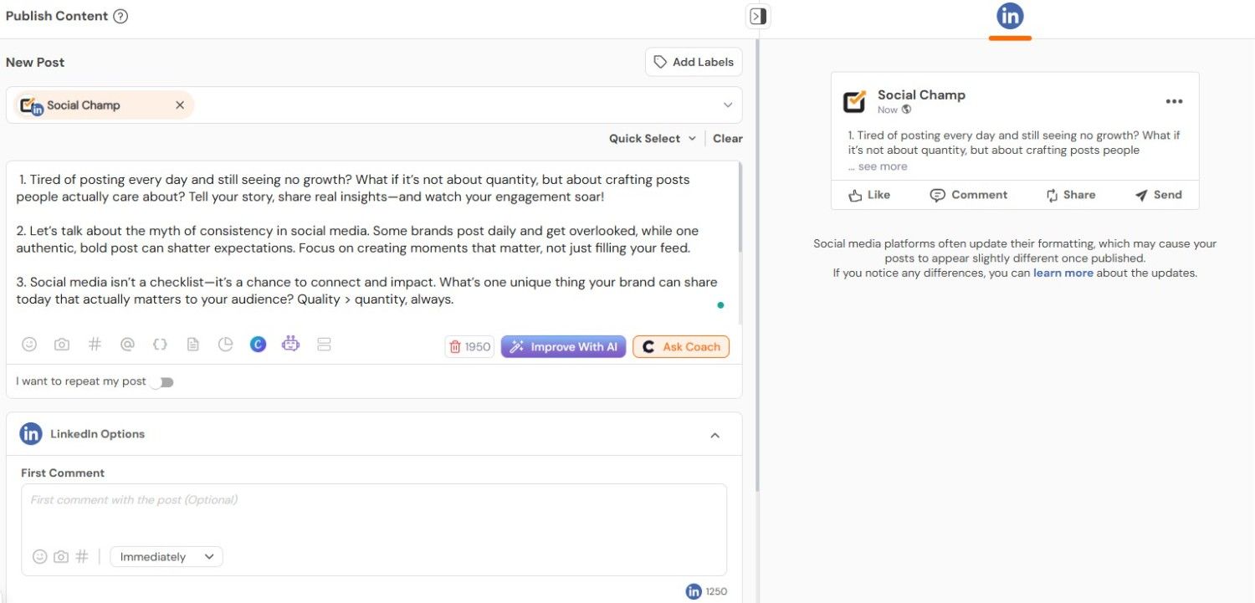Click Send on the LinkedIn preview

1158,195
